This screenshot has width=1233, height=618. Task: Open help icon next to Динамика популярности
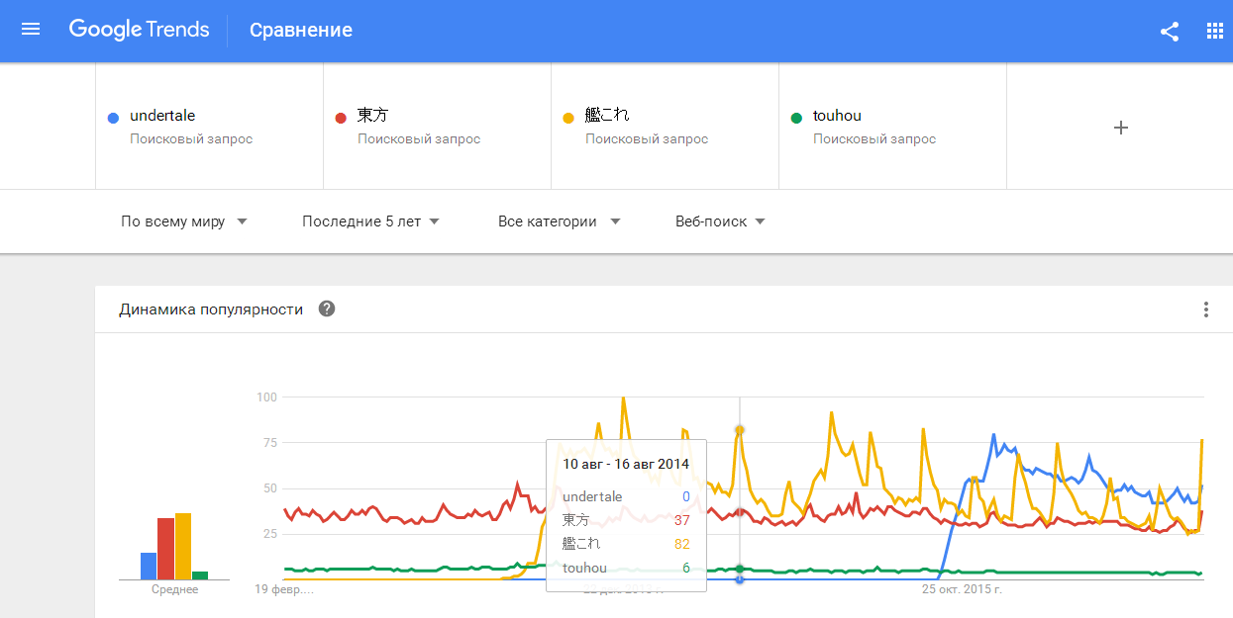[327, 309]
